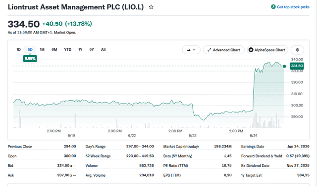Image resolution: width=317 pixels, height=186 pixels.
Task: Click the 1y Target Est label
Action: [251, 175]
